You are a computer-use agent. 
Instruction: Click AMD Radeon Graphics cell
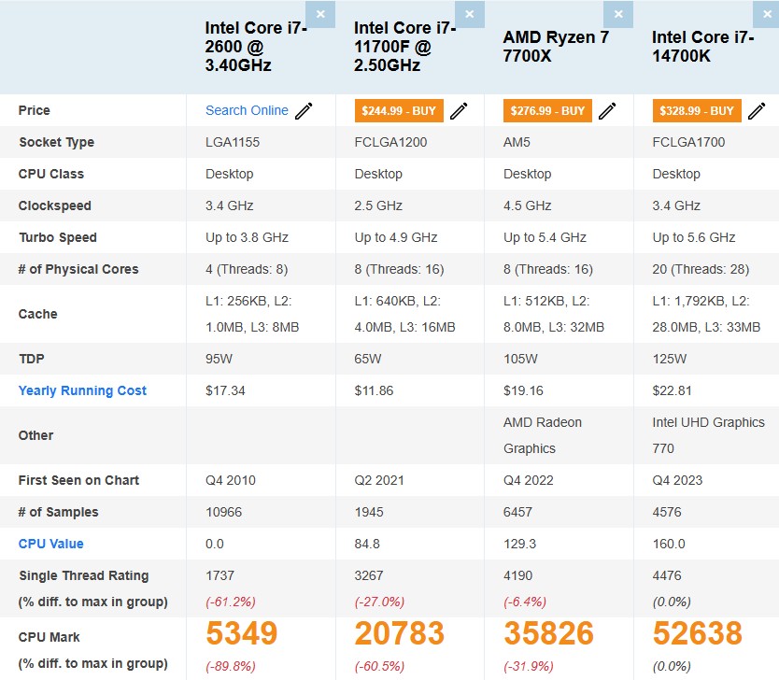(x=543, y=435)
